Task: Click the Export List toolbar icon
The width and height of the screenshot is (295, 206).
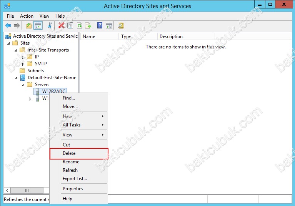Action: pos(88,26)
